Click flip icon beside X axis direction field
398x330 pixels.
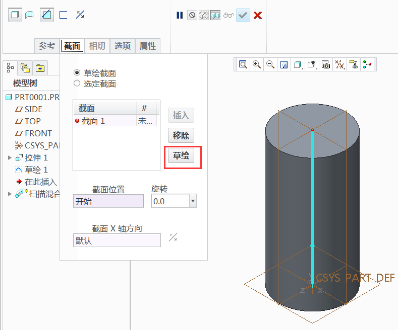point(173,237)
